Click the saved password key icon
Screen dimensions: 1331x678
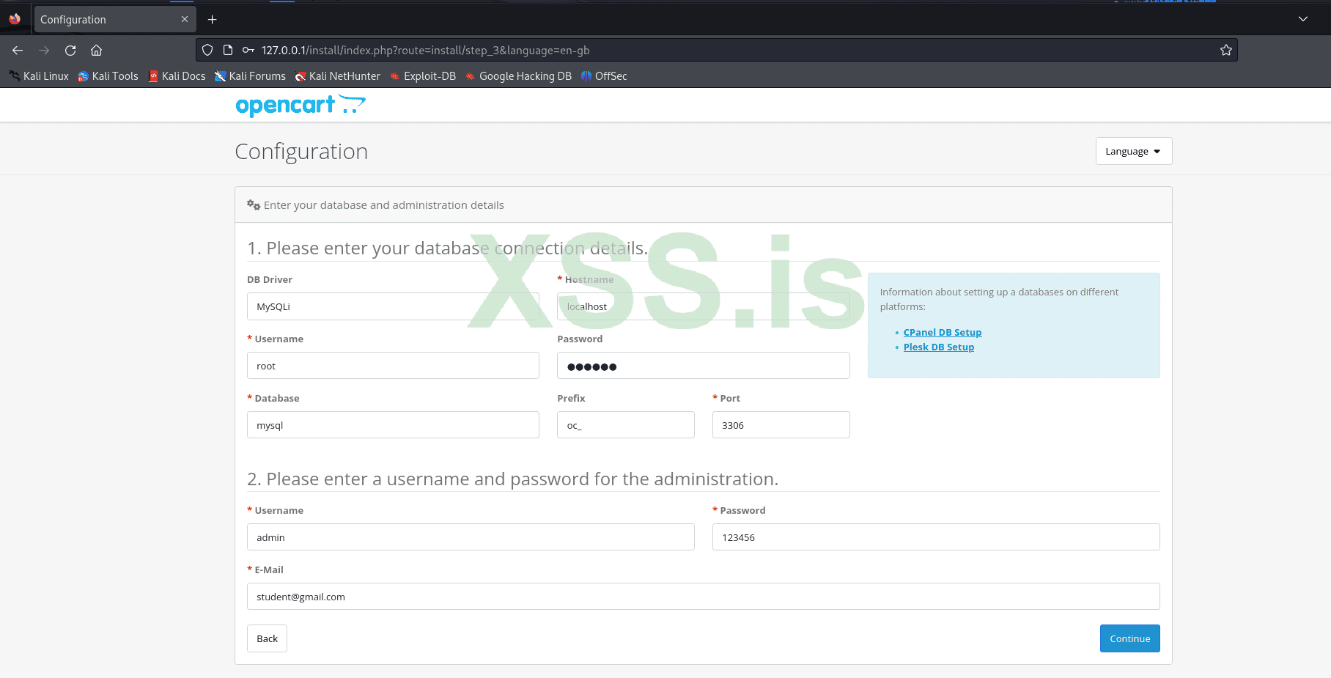point(248,50)
